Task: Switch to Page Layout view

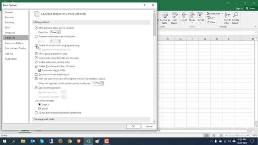Action: [x=214, y=135]
